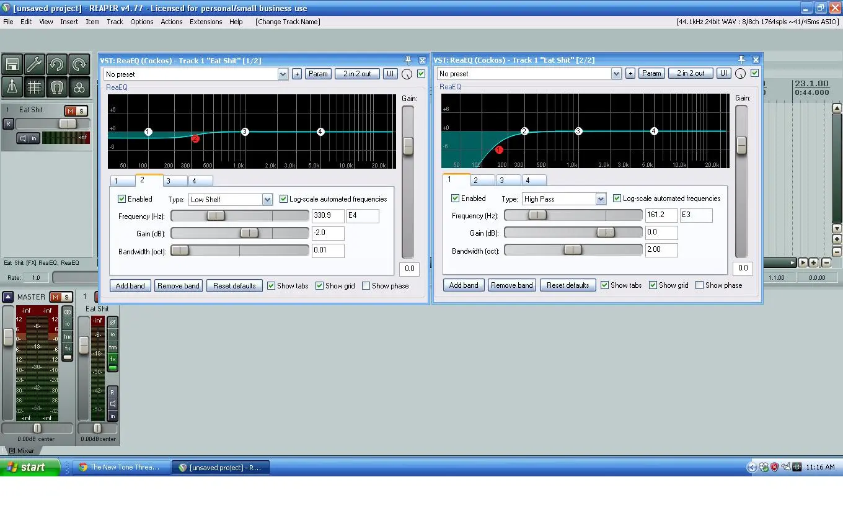Zoom out horizontally with the minus button
The image size is (843, 508).
[826, 262]
